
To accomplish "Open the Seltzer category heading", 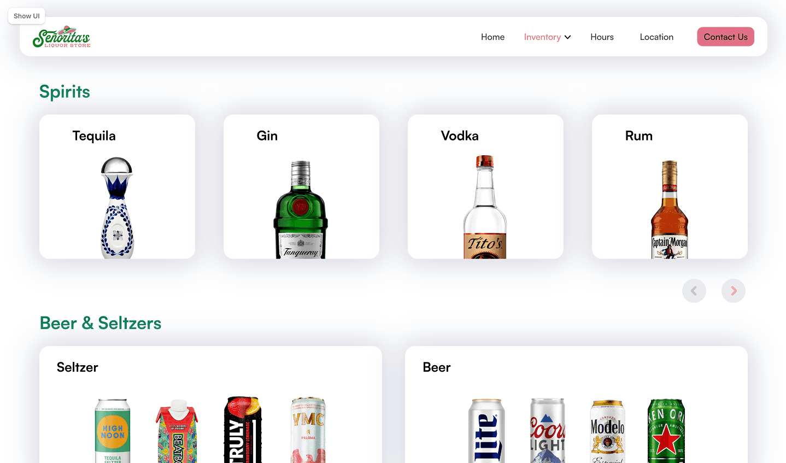I will 77,367.
